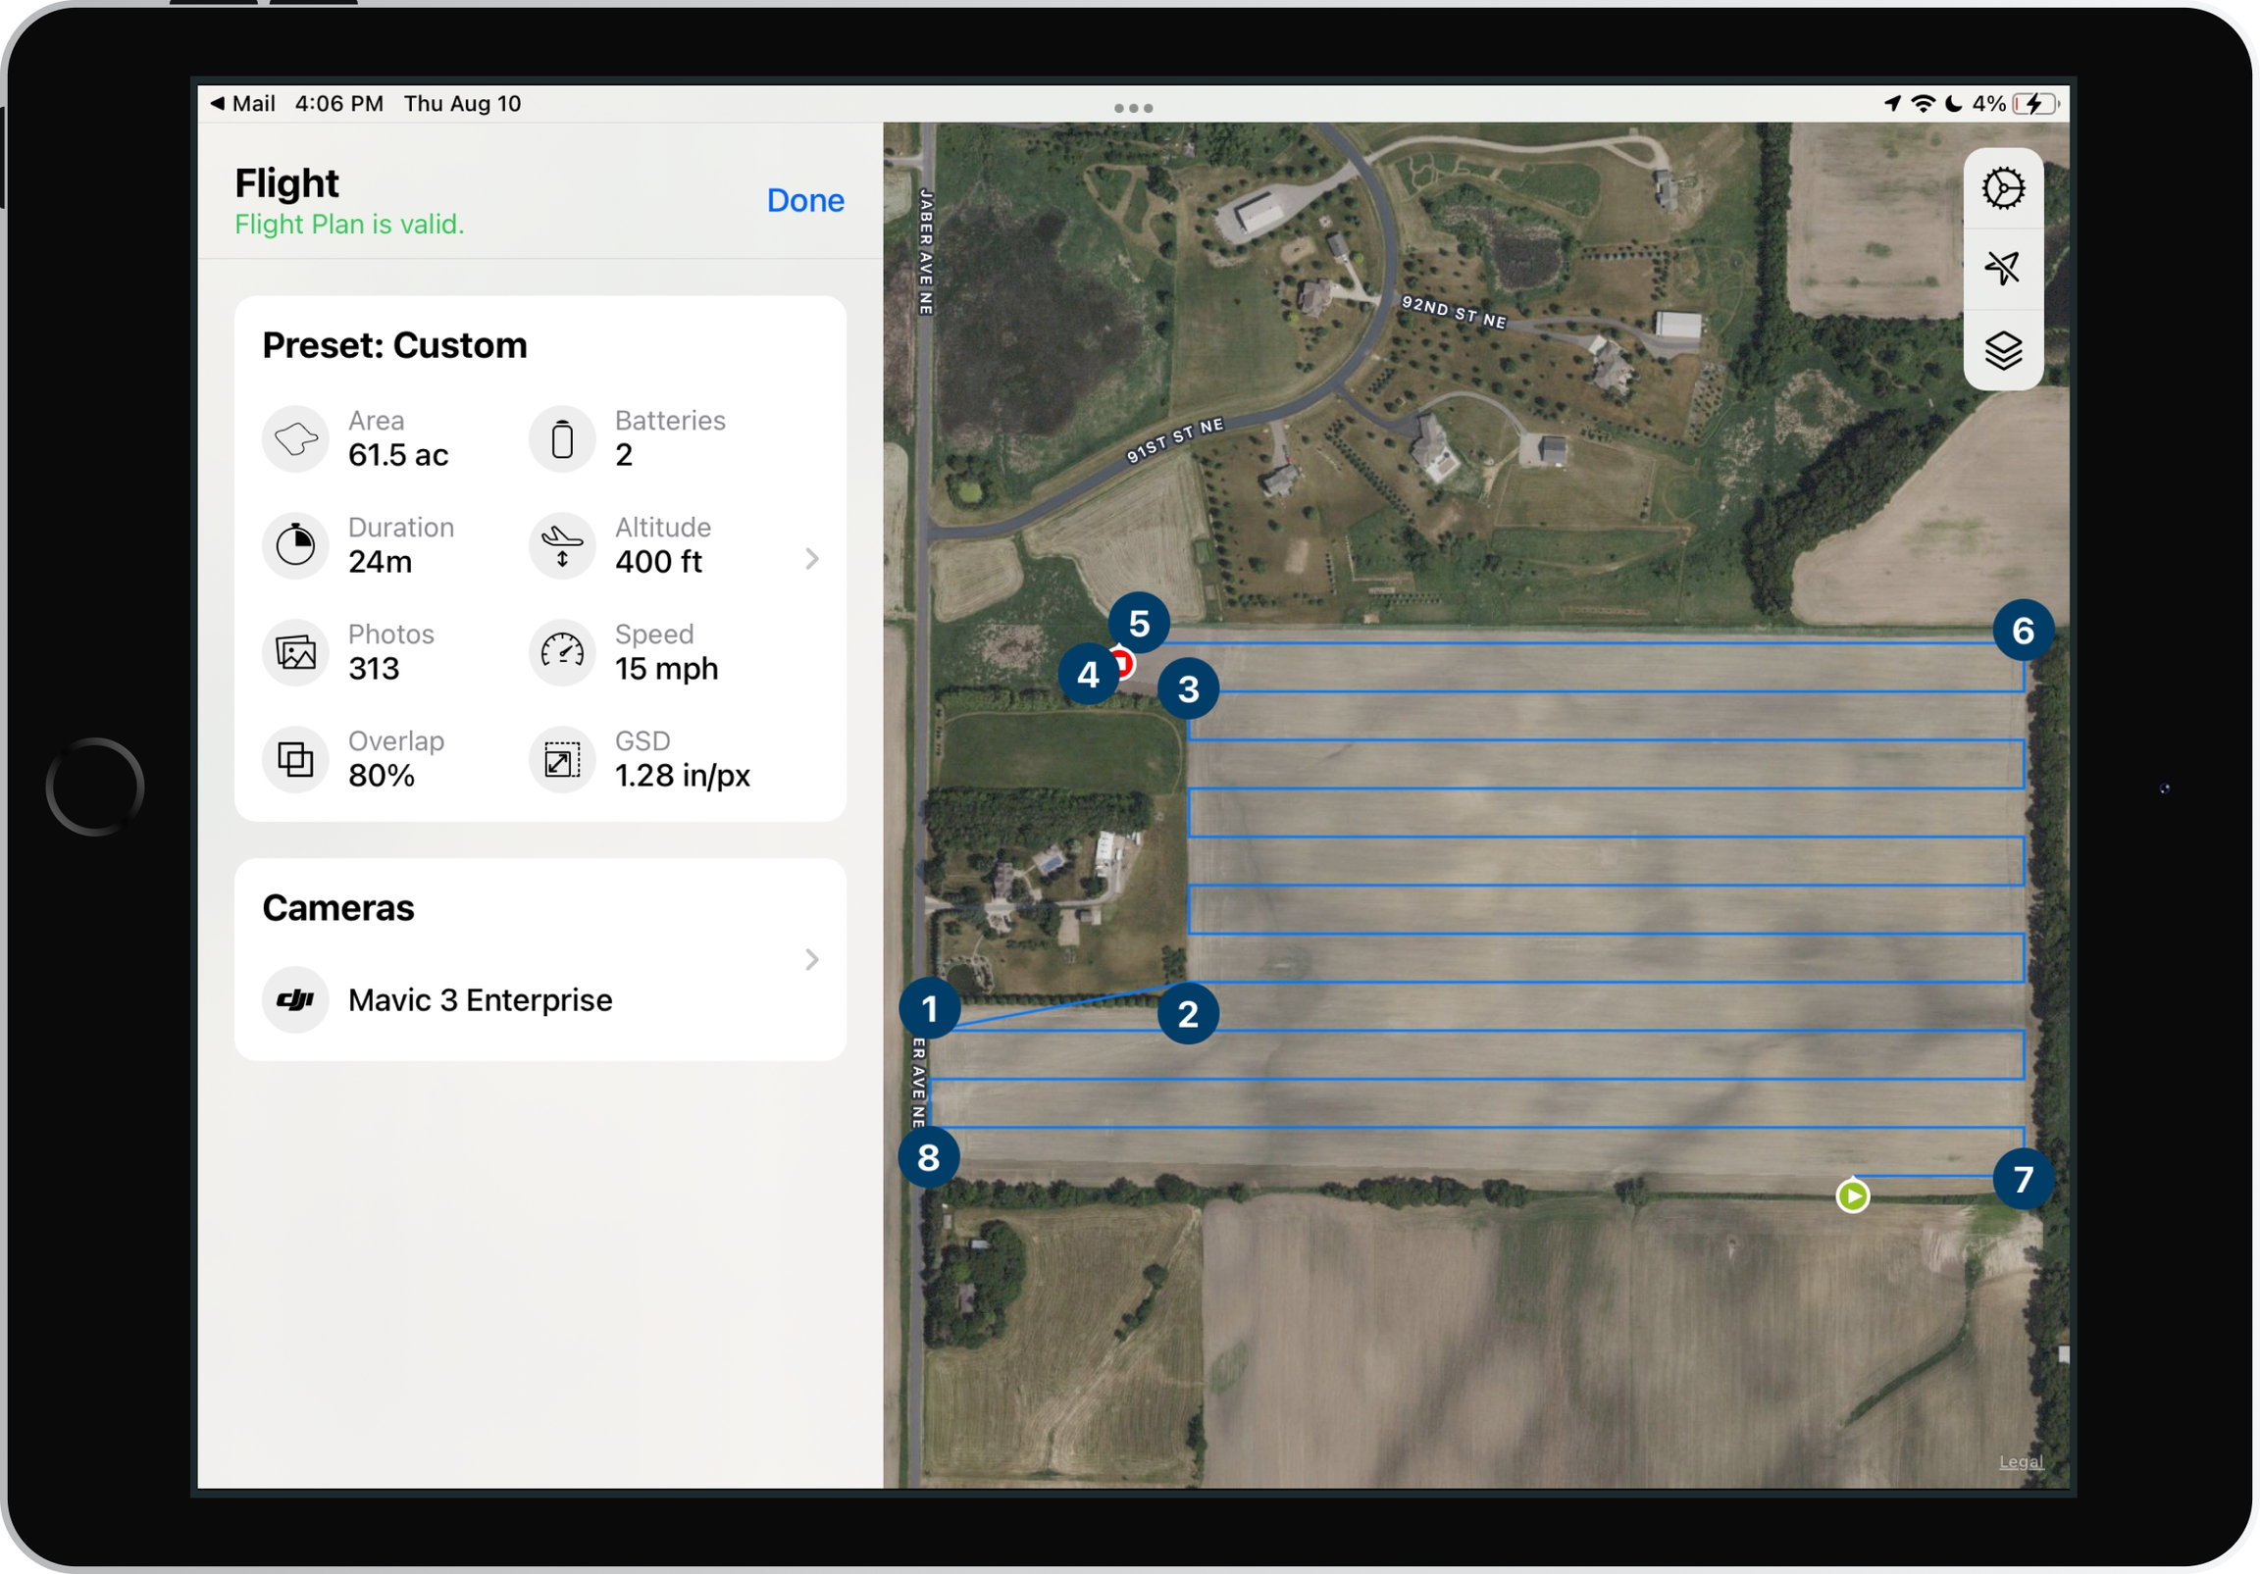The image size is (2260, 1574).
Task: Select waypoint 3 marker
Action: pos(1187,689)
